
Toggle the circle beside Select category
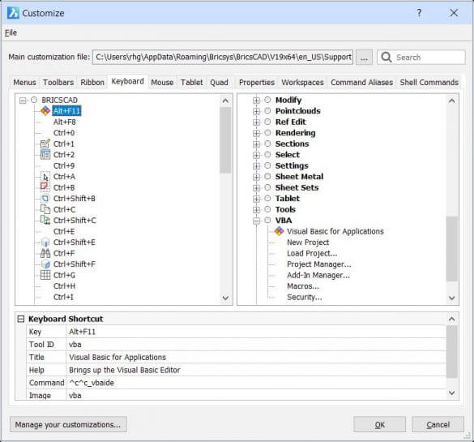[x=267, y=154]
